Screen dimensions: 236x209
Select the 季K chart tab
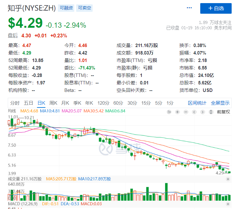pyautogui.click(x=77, y=103)
